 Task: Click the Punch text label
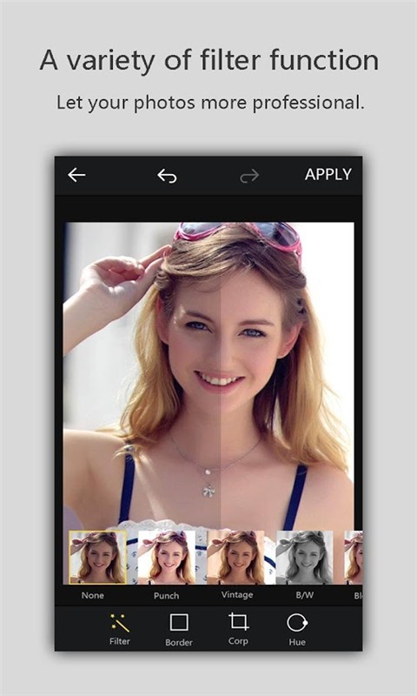(x=166, y=596)
